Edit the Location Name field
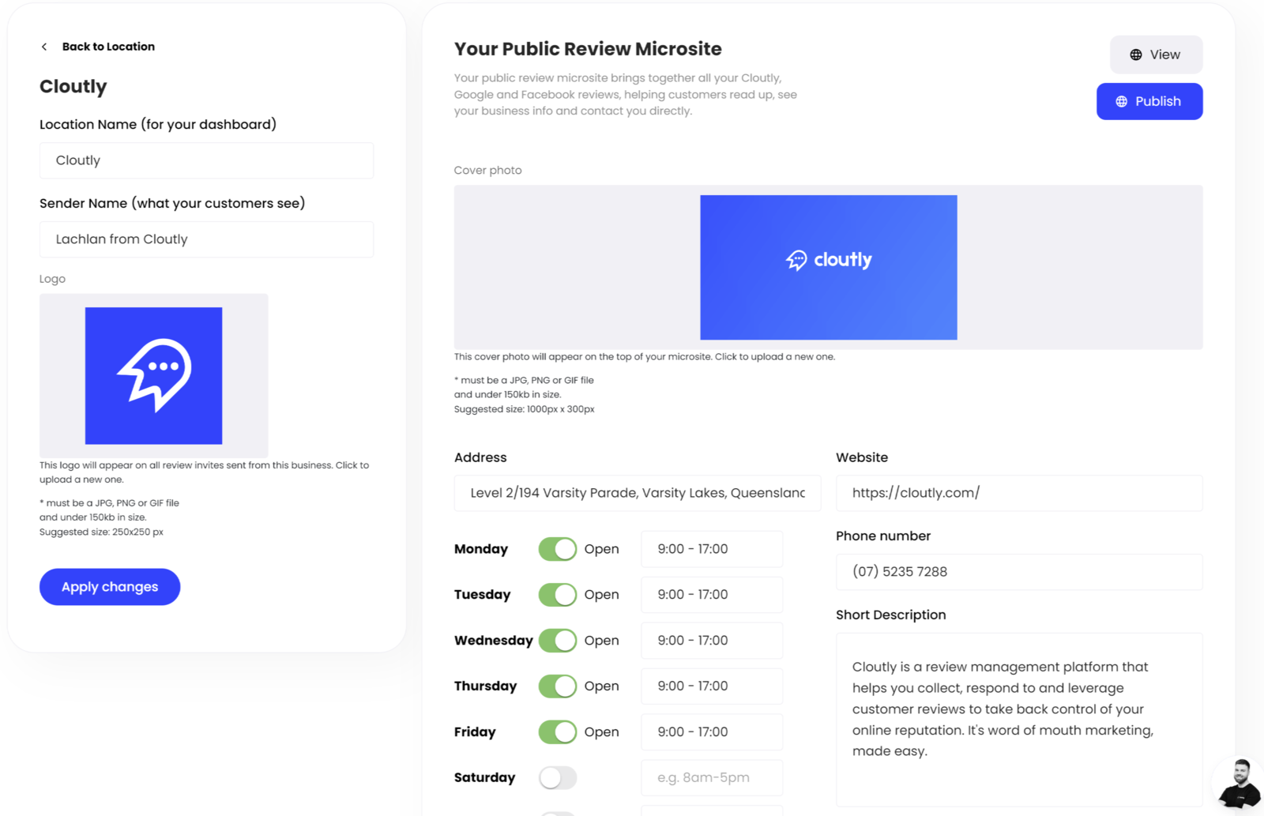 tap(206, 160)
